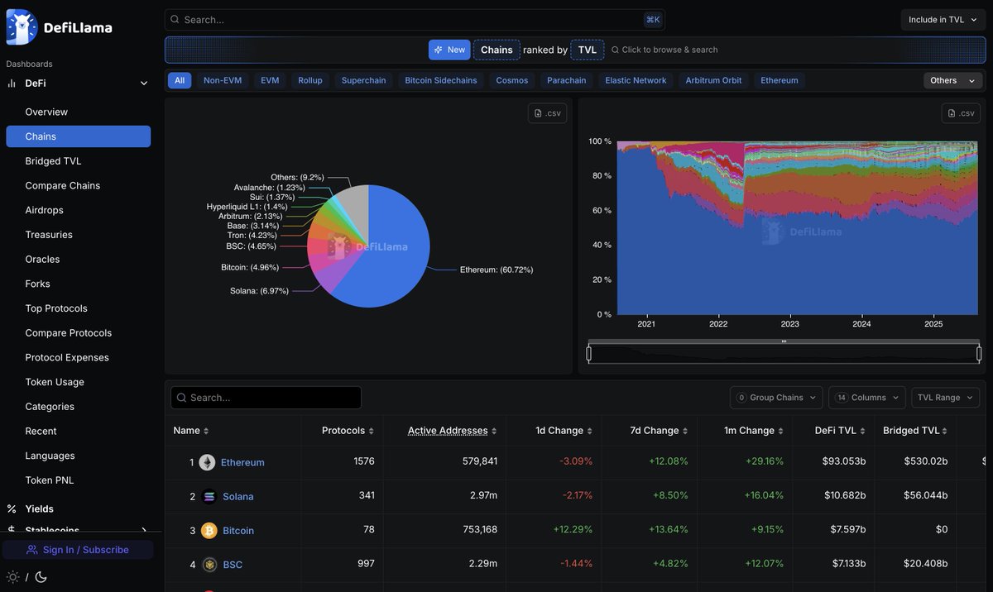This screenshot has width=993, height=592.
Task: Open the Group Chains dropdown
Action: click(x=776, y=398)
